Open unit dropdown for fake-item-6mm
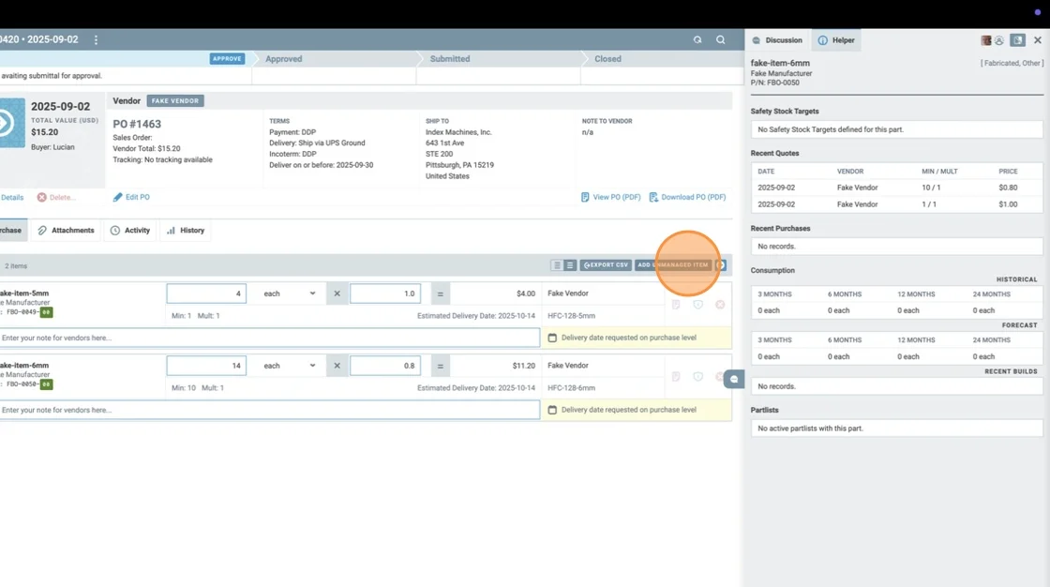This screenshot has height=587, width=1050. (289, 366)
